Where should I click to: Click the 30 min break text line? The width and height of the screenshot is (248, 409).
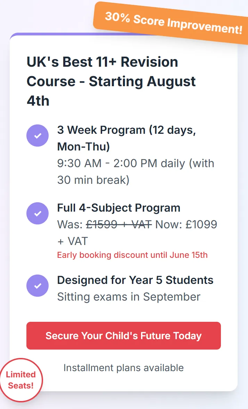pos(93,180)
